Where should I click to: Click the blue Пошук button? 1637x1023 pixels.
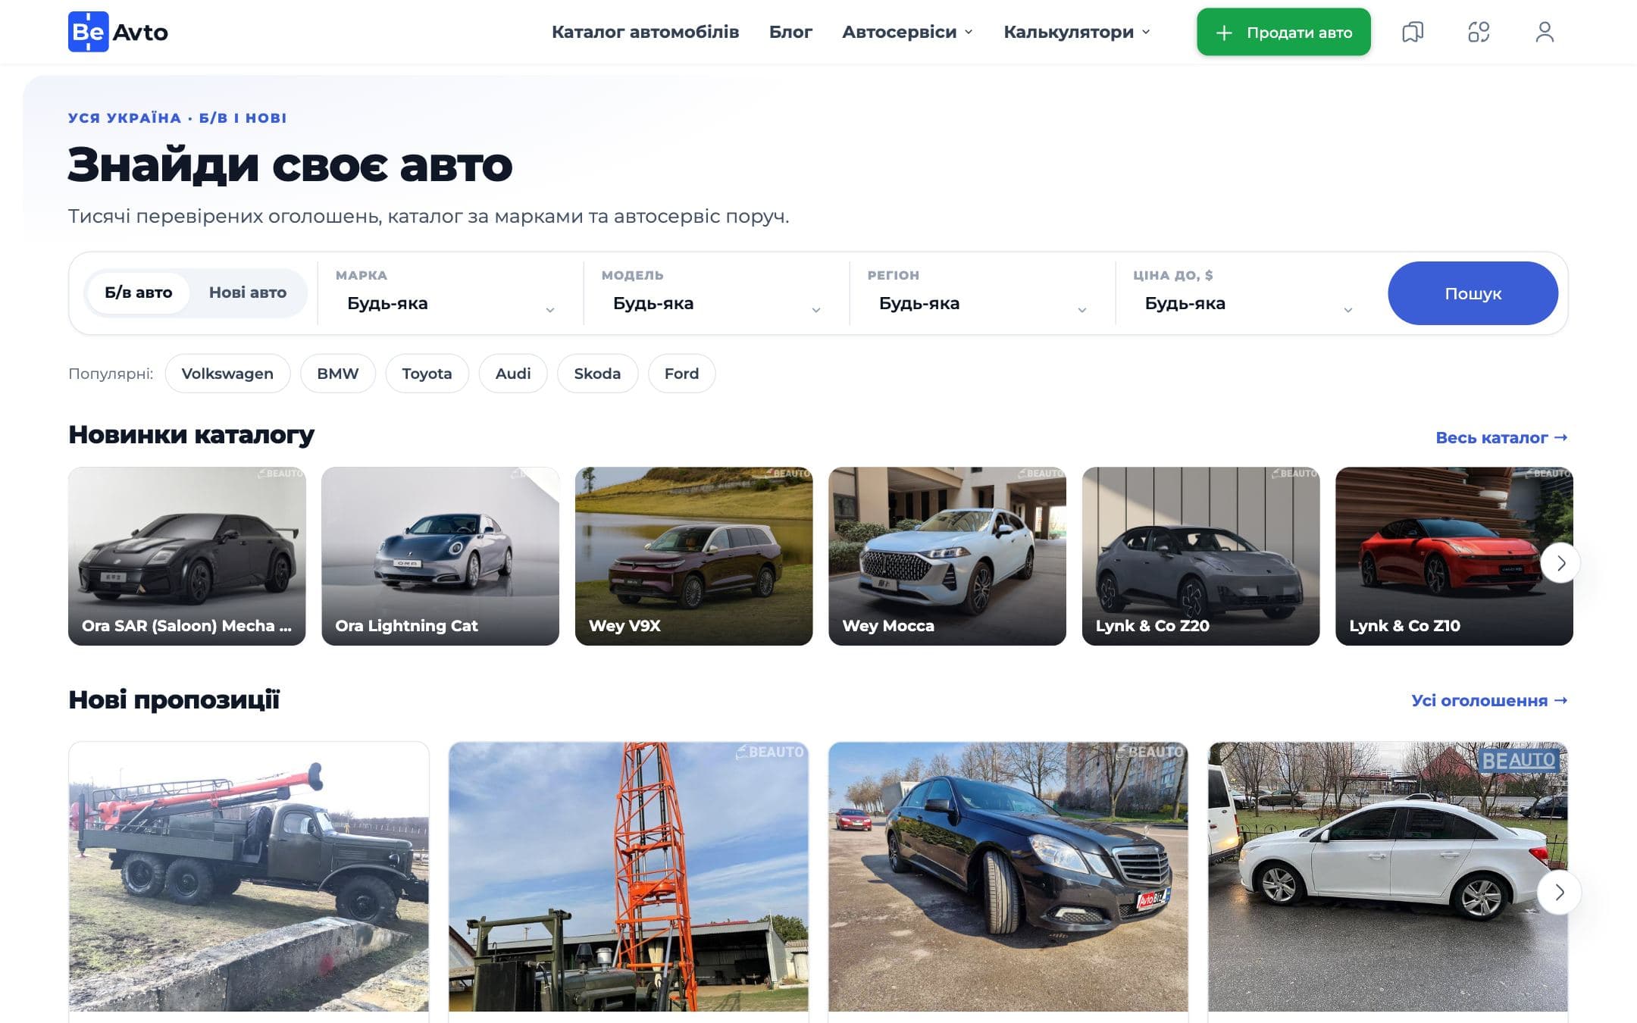[x=1473, y=293]
